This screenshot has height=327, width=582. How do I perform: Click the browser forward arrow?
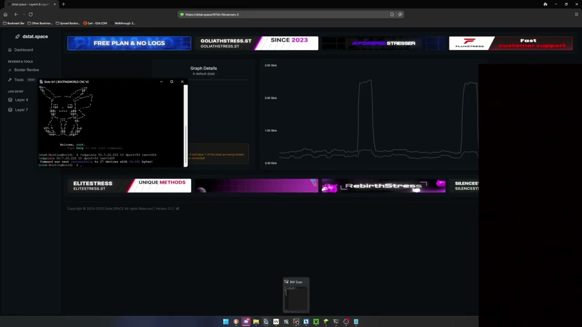tap(23, 15)
